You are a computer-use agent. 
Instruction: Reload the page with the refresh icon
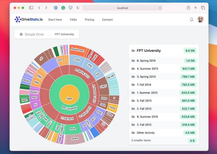tap(160, 8)
